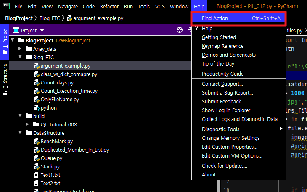Click the argument_example.py Python file icon

[37, 66]
